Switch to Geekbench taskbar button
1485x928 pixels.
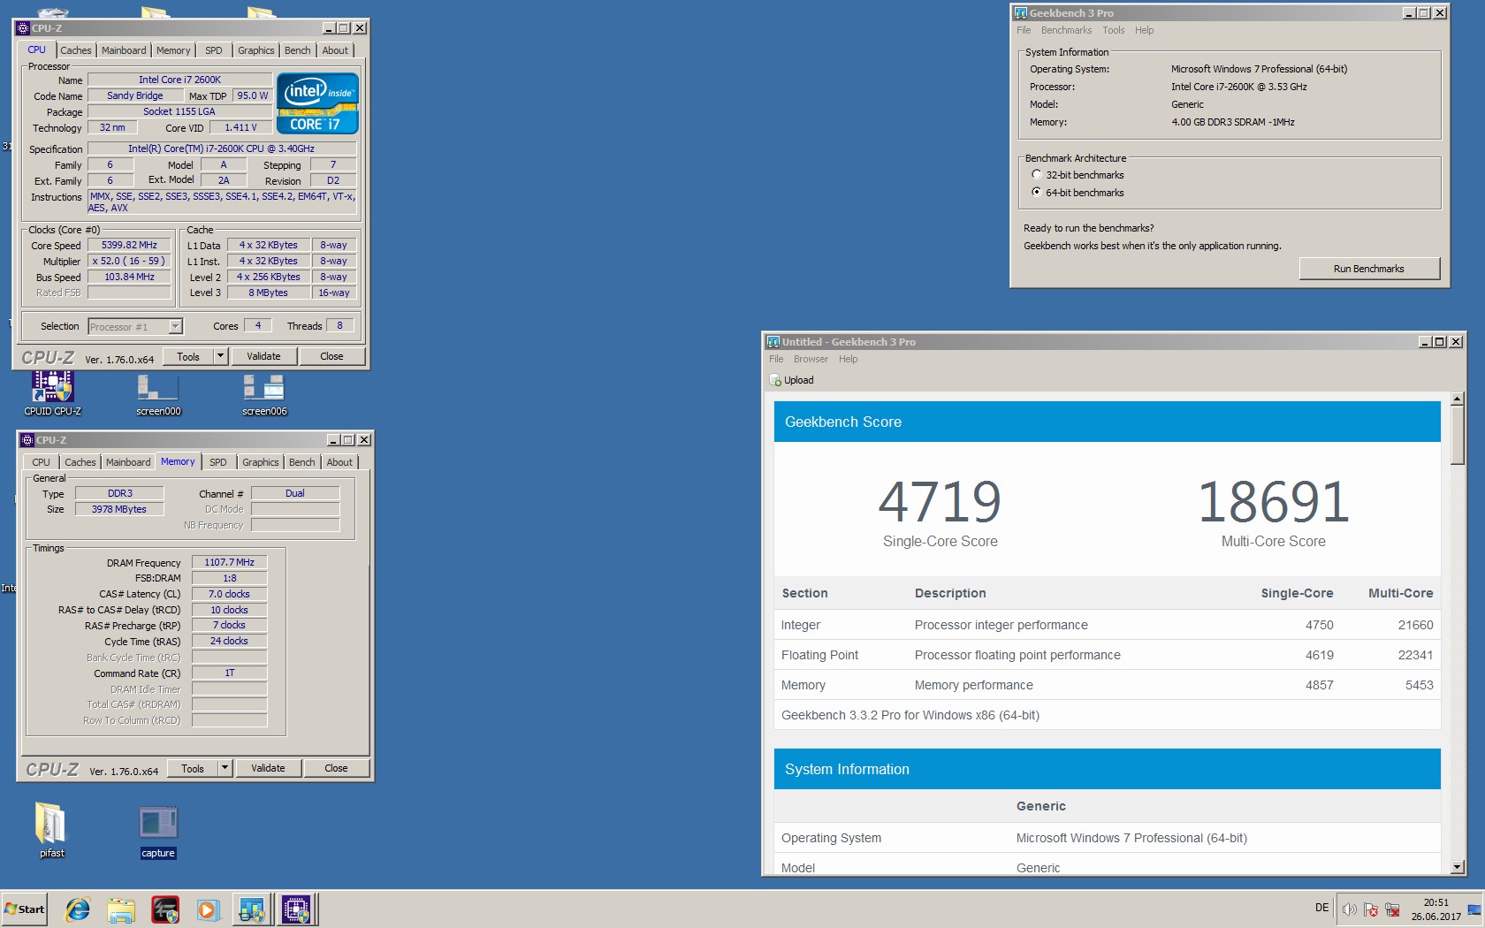(x=252, y=909)
